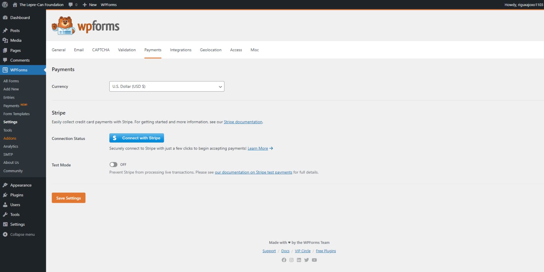This screenshot has height=272, width=544.
Task: Open the Stripe documentation link
Action: coord(243,122)
